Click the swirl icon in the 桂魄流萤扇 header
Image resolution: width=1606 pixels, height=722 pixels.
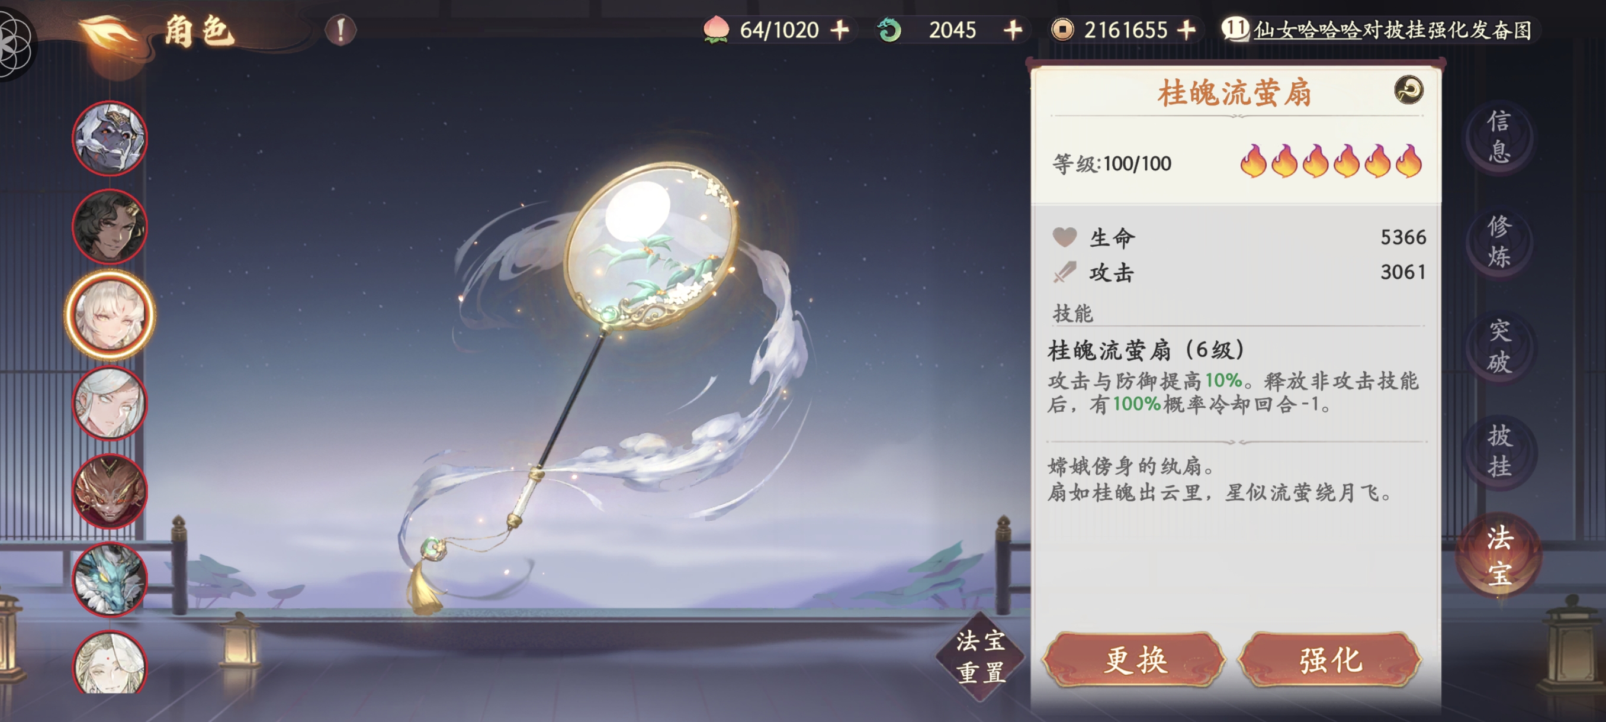1408,91
